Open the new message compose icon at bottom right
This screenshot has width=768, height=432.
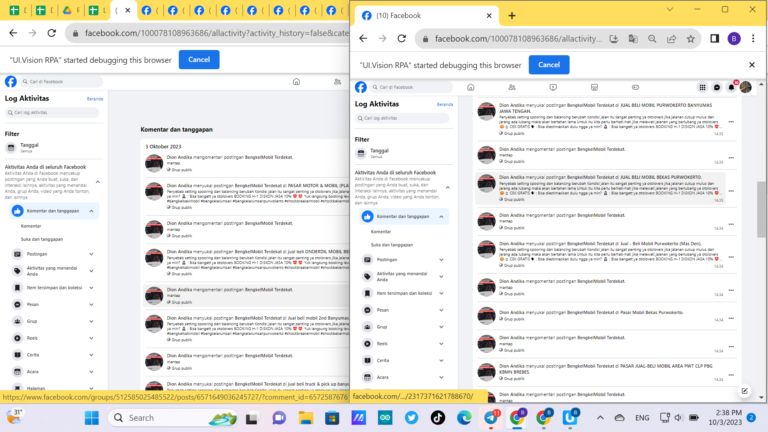click(744, 391)
